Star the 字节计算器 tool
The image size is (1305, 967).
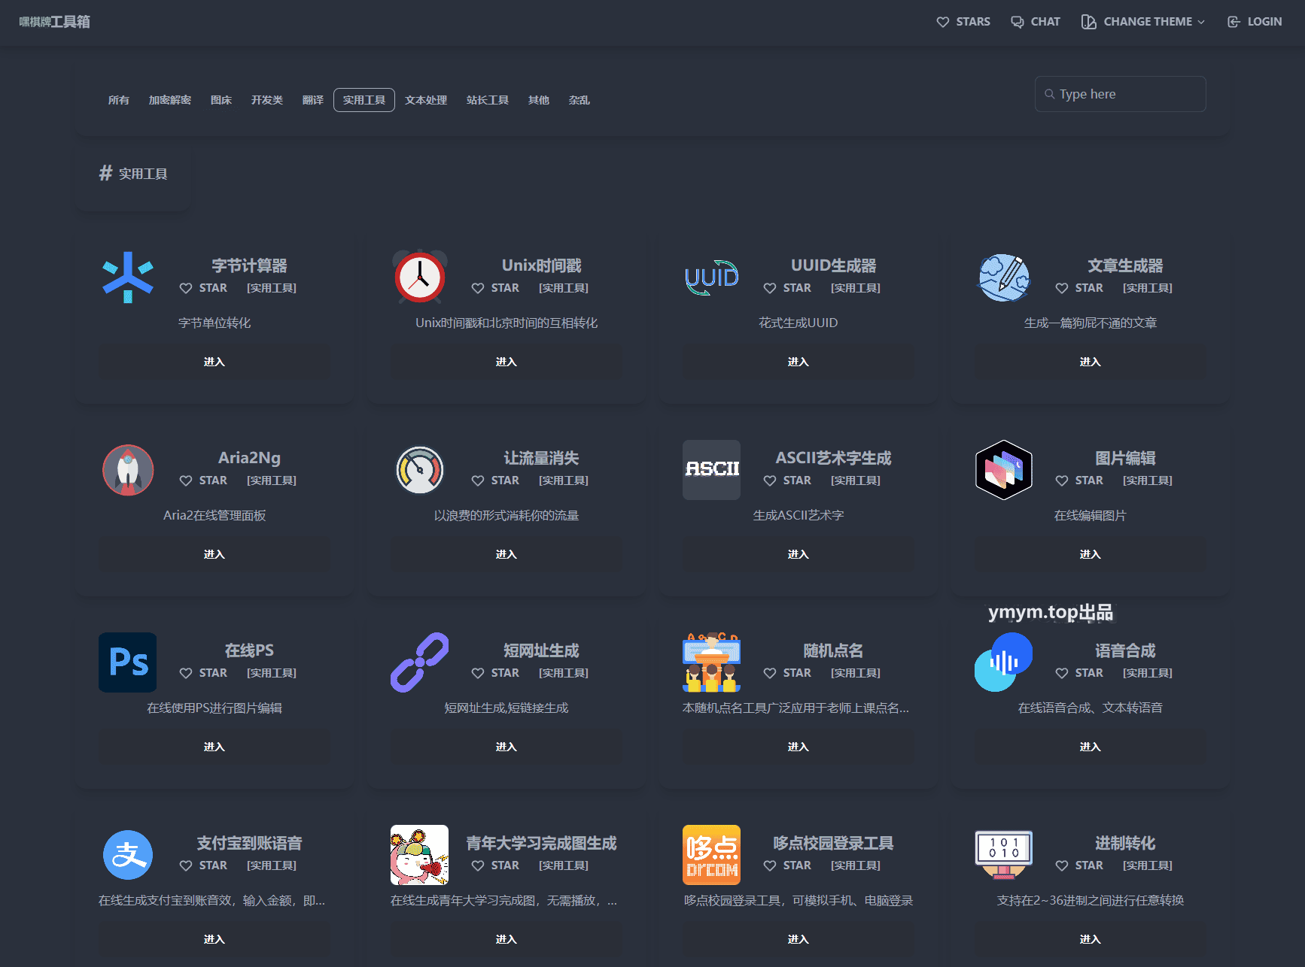pos(203,288)
